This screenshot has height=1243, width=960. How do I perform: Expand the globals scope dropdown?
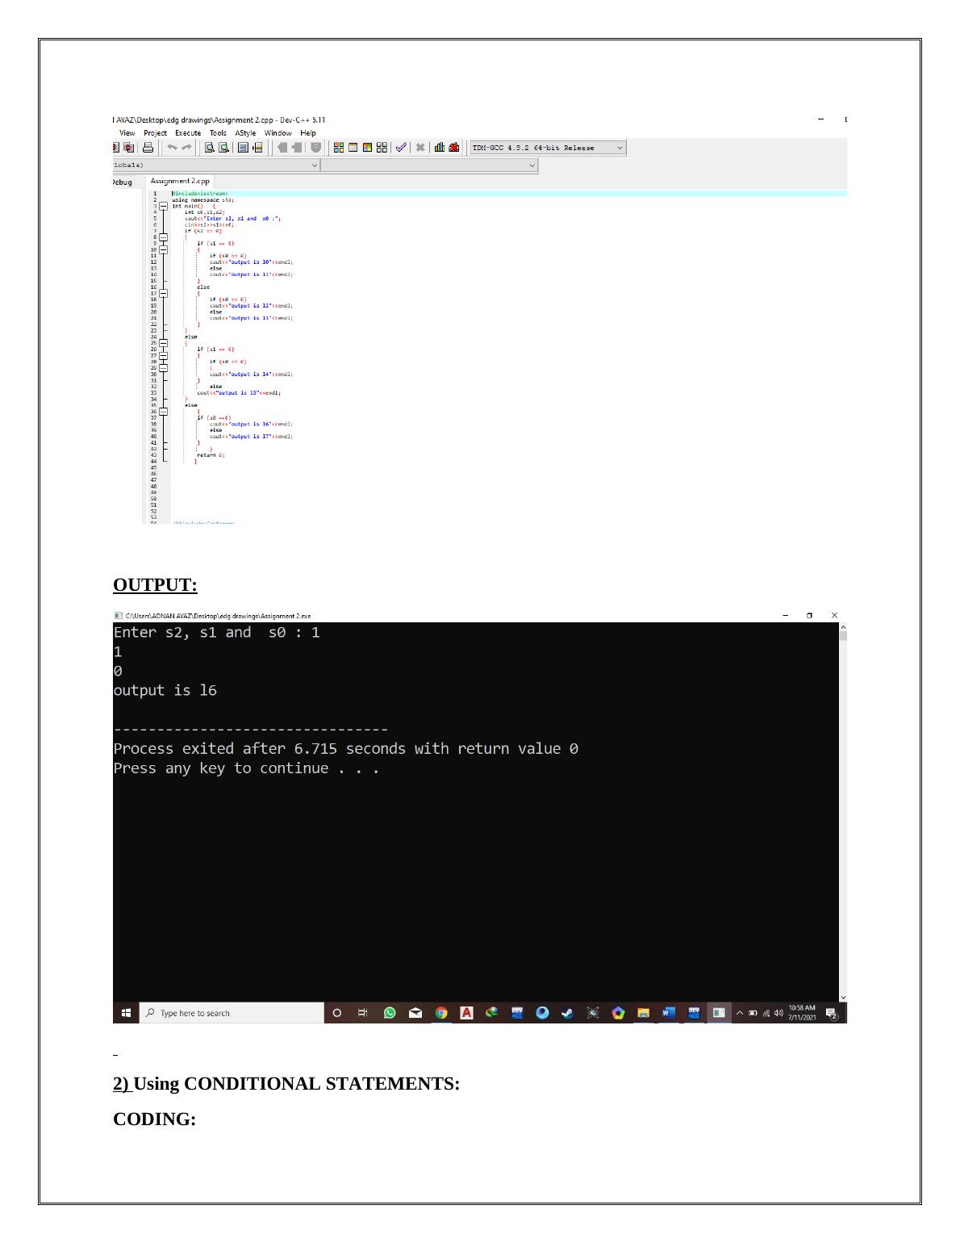315,165
